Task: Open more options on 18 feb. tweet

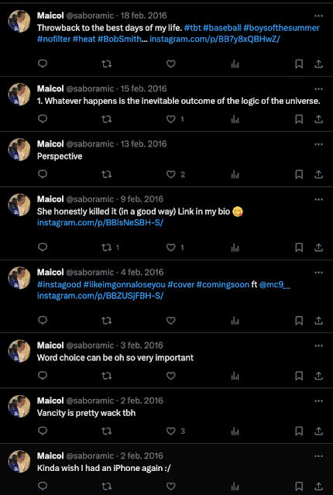Action: click(319, 15)
